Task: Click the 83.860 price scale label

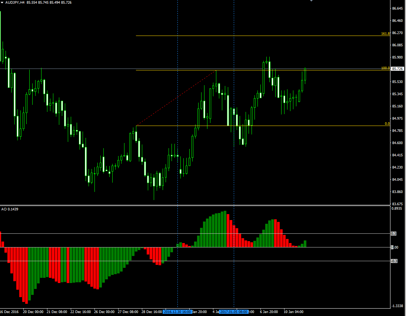Action: click(397, 192)
